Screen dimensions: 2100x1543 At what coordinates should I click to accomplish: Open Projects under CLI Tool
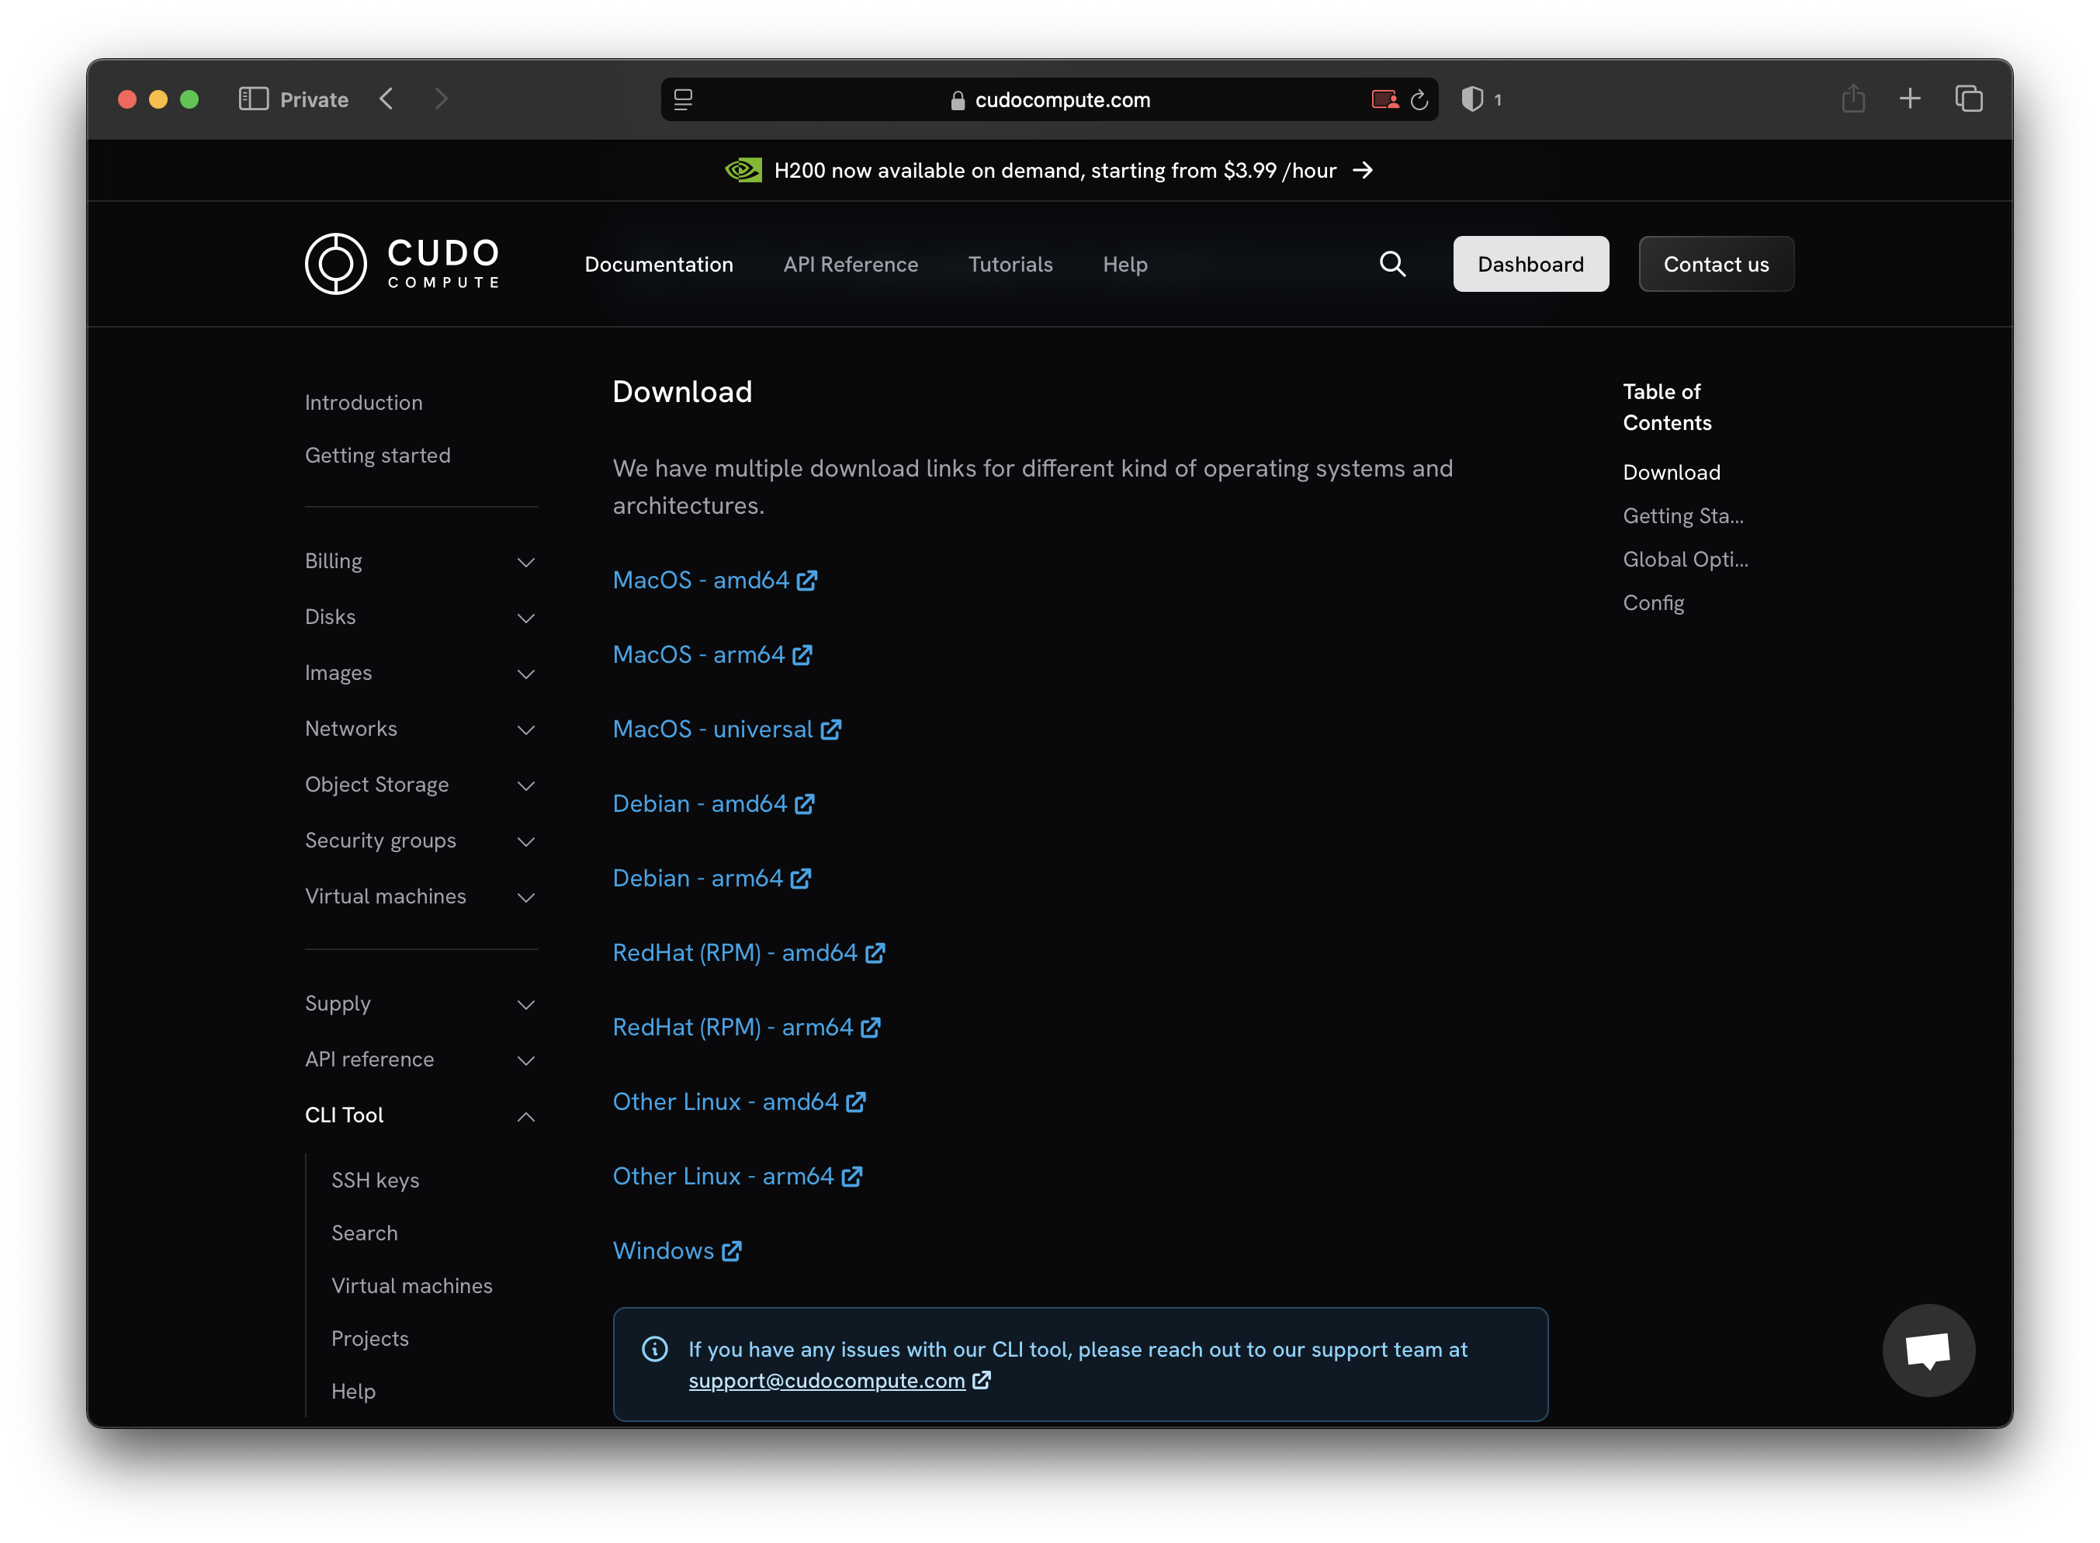pyautogui.click(x=369, y=1338)
